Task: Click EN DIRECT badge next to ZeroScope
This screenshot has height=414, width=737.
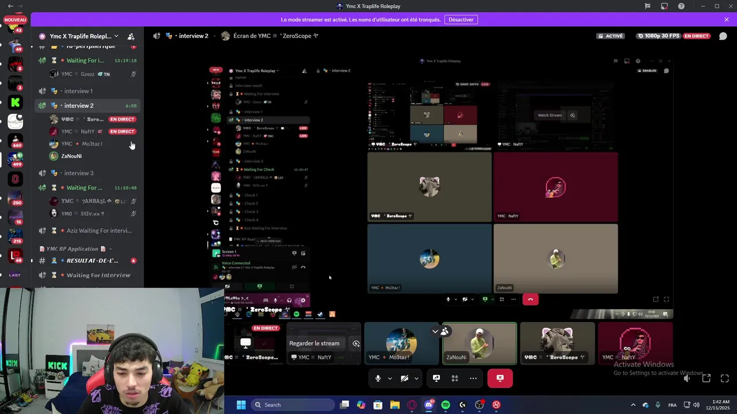Action: point(122,119)
